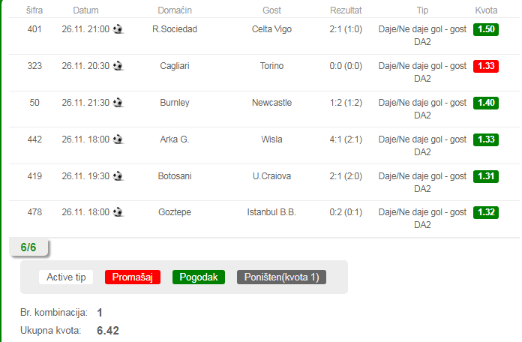This screenshot has width=522, height=342.
Task: Click the Newcastle guest team name
Action: 271,103
